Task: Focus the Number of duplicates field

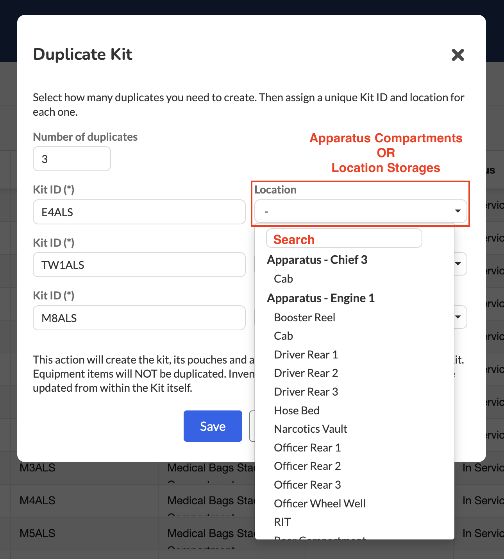Action: [x=72, y=159]
